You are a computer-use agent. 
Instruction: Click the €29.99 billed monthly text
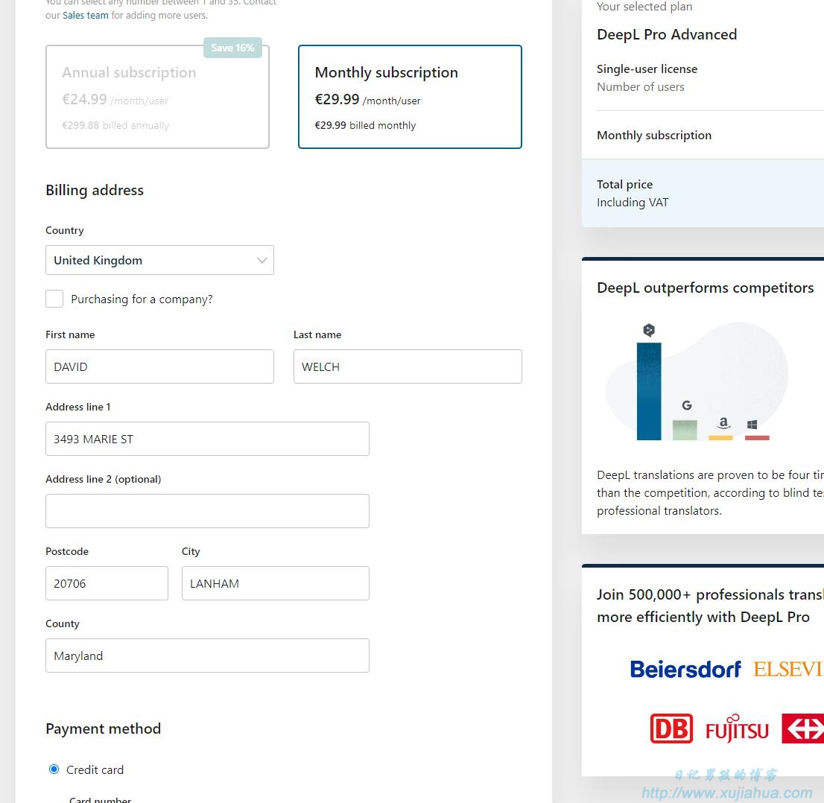click(365, 126)
